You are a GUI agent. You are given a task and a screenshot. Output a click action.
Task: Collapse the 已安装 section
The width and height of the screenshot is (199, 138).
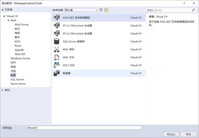point(2,9)
